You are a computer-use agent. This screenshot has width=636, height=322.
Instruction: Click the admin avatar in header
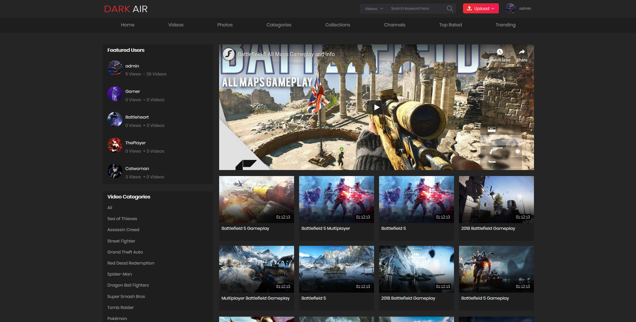[x=510, y=8]
